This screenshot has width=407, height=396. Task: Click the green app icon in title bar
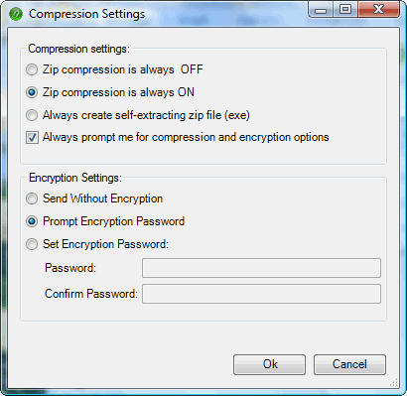coord(16,14)
